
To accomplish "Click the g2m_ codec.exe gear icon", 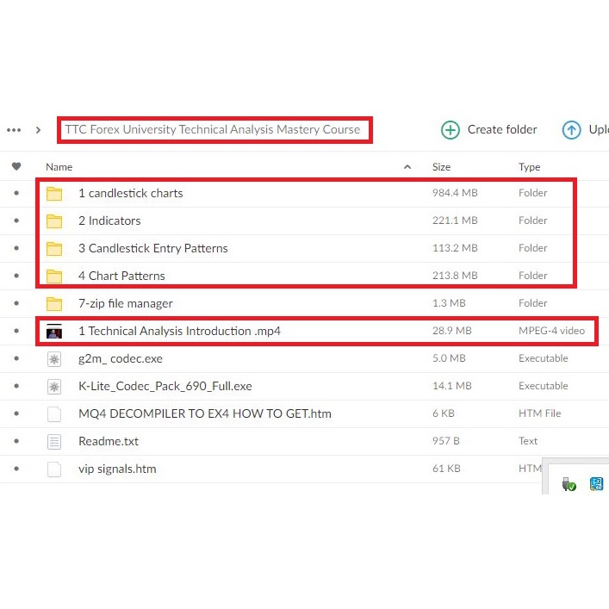I will (x=54, y=358).
